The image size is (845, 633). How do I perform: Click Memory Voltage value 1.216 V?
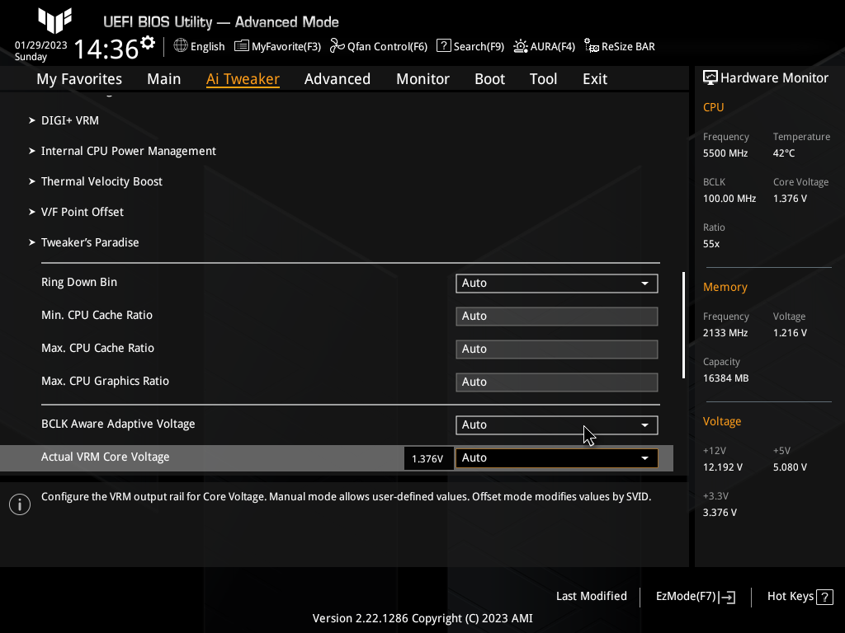(x=790, y=333)
